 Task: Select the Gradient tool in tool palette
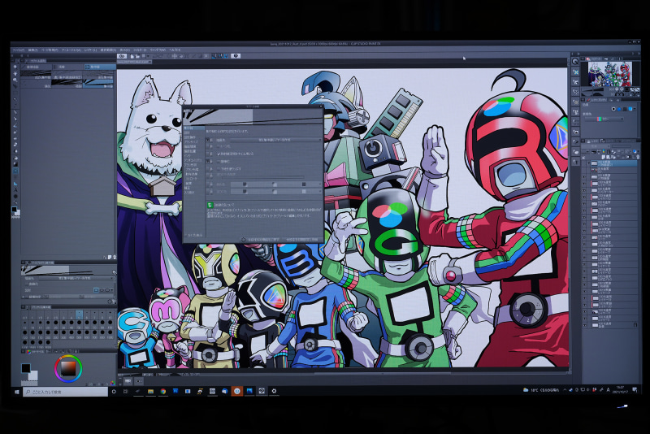(x=15, y=164)
